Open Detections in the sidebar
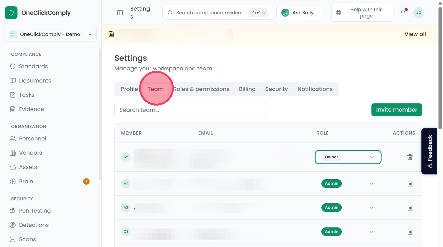Viewport: 443px width, 247px height. coord(34,225)
